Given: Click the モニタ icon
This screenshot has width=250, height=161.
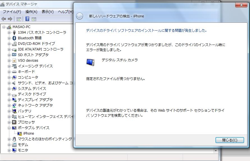Looking at the screenshot, I should (x=14, y=150).
